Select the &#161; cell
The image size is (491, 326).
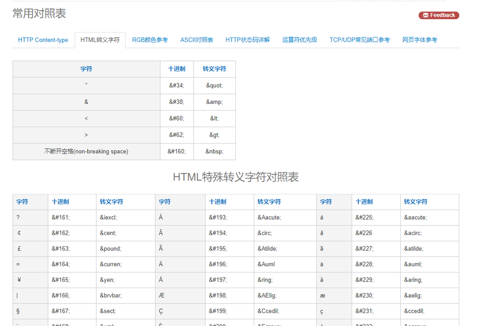(x=72, y=217)
